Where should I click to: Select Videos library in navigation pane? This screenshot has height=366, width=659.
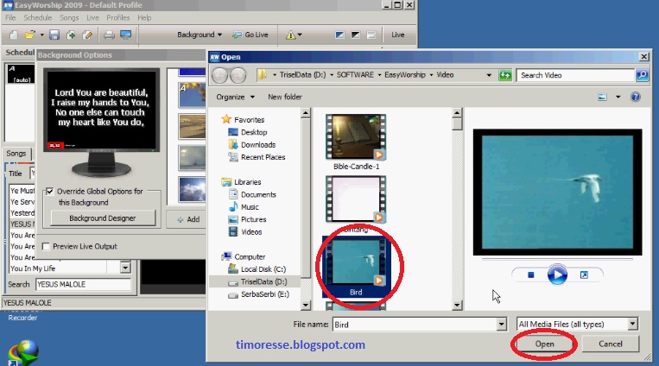251,232
